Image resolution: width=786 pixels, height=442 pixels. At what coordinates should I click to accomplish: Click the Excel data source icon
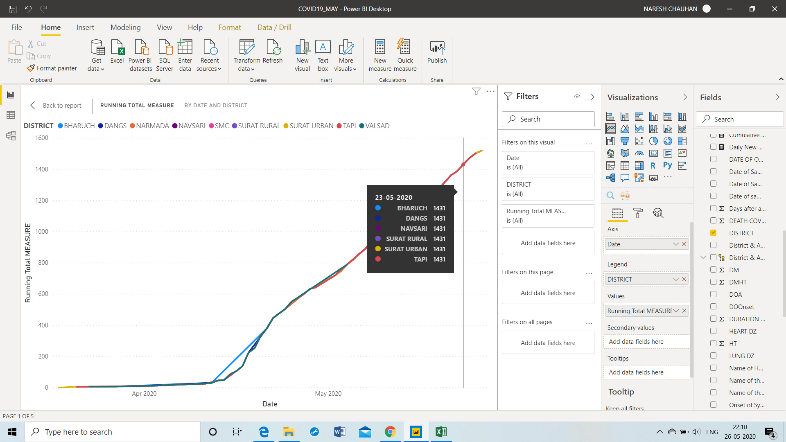coord(117,52)
